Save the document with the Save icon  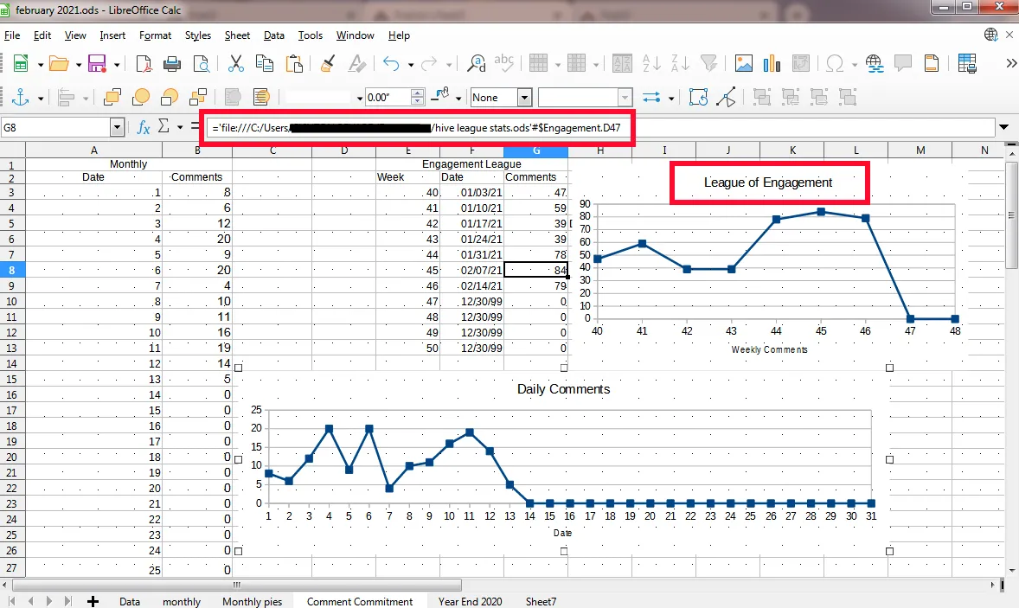[97, 63]
